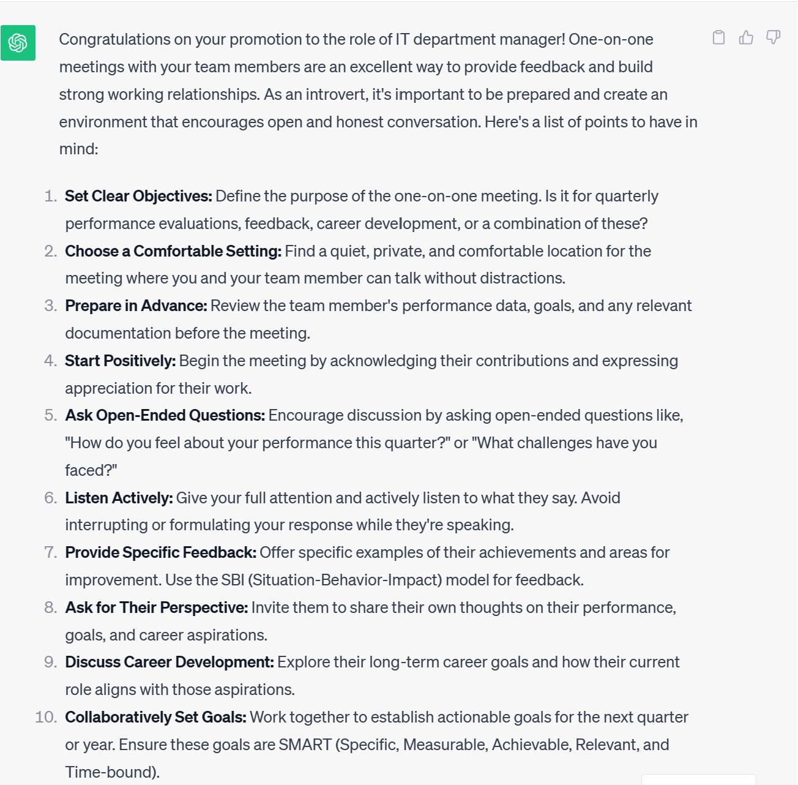
Task: Mark the response with thumbs down
Action: tap(774, 37)
